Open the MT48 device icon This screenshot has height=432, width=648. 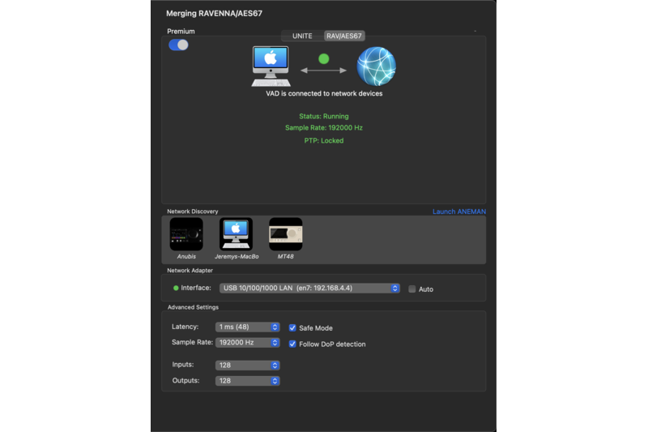pos(286,234)
